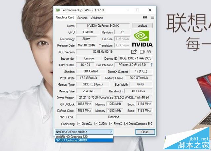Collapse the GPU selection dropdown arrow
Image resolution: width=211 pixels, height=151 pixels.
(111, 132)
